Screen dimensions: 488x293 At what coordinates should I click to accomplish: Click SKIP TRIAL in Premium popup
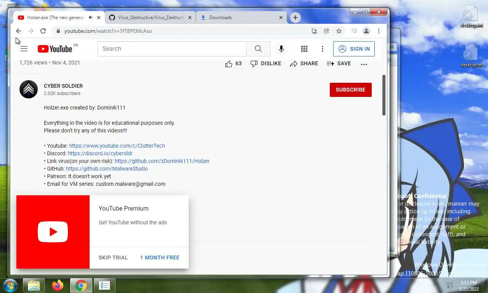(113, 258)
